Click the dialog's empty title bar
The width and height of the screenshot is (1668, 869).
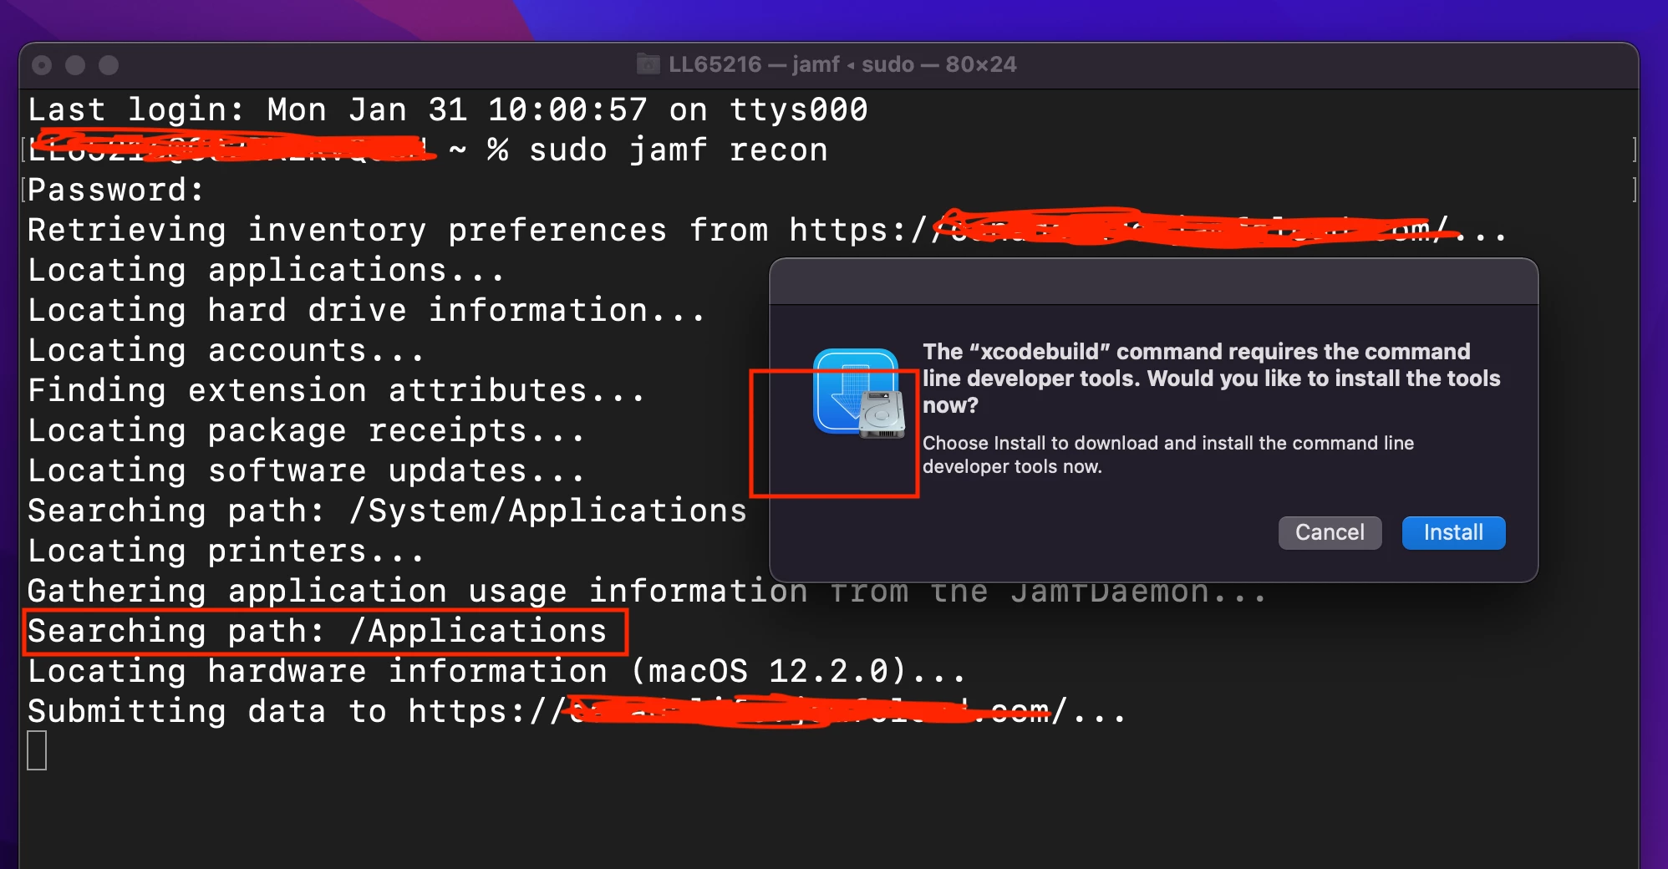1153,282
